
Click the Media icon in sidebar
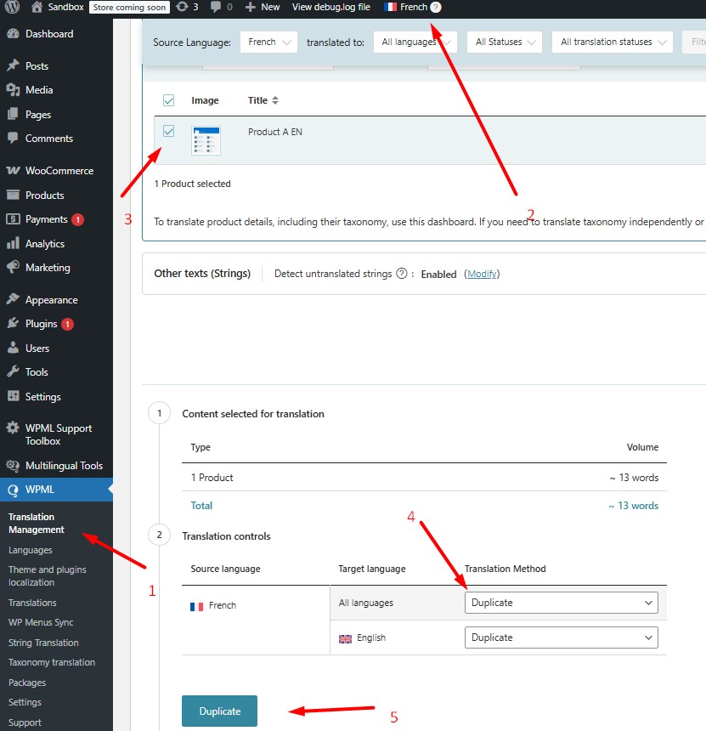click(x=13, y=89)
